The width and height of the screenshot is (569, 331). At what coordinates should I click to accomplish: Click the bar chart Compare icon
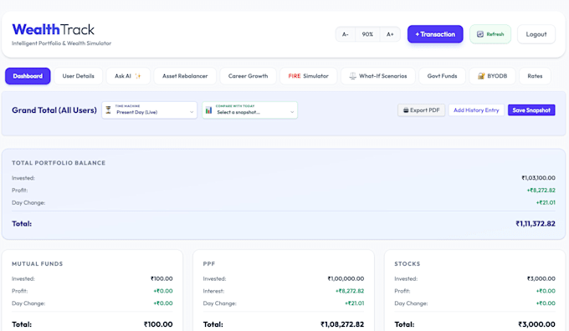click(208, 109)
